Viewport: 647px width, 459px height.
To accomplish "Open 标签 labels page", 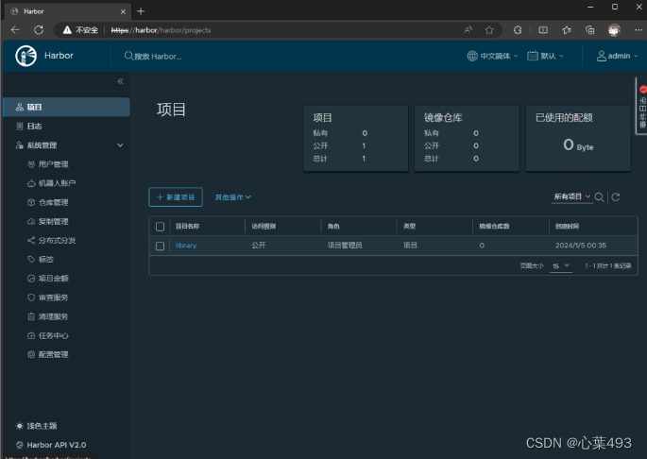I will [x=45, y=260].
